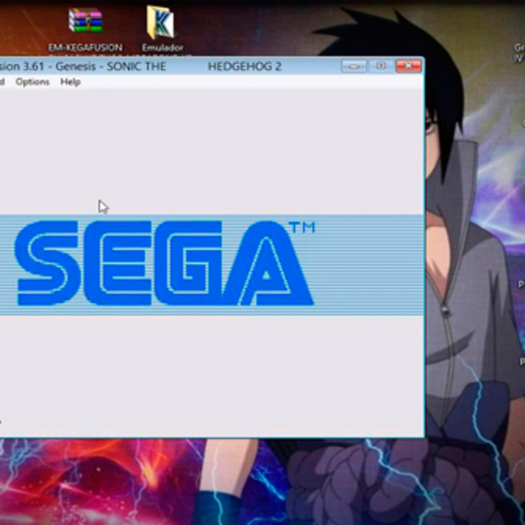The height and width of the screenshot is (525, 525).
Task: Click the Emulador desktop label text
Action: point(162,48)
